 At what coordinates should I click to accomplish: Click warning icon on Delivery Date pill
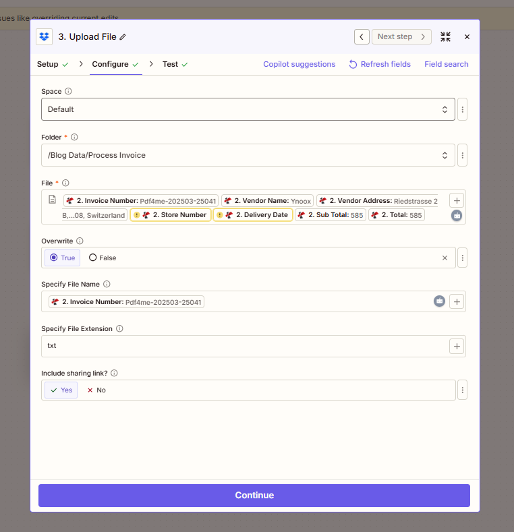(x=220, y=215)
